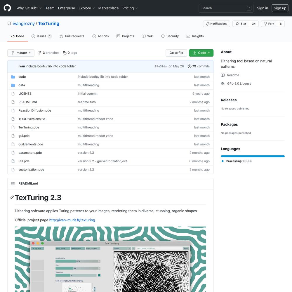The image size is (292, 292).
Task: Click the util.pde file icon
Action: click(x=13, y=161)
